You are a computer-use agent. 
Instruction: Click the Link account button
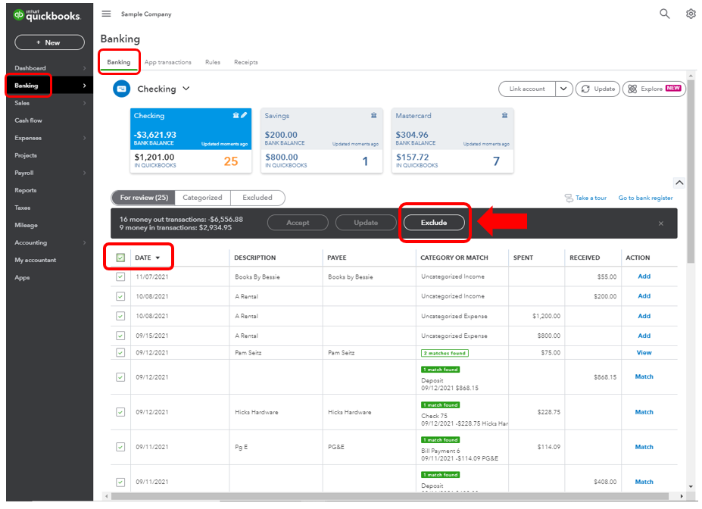pyautogui.click(x=527, y=89)
